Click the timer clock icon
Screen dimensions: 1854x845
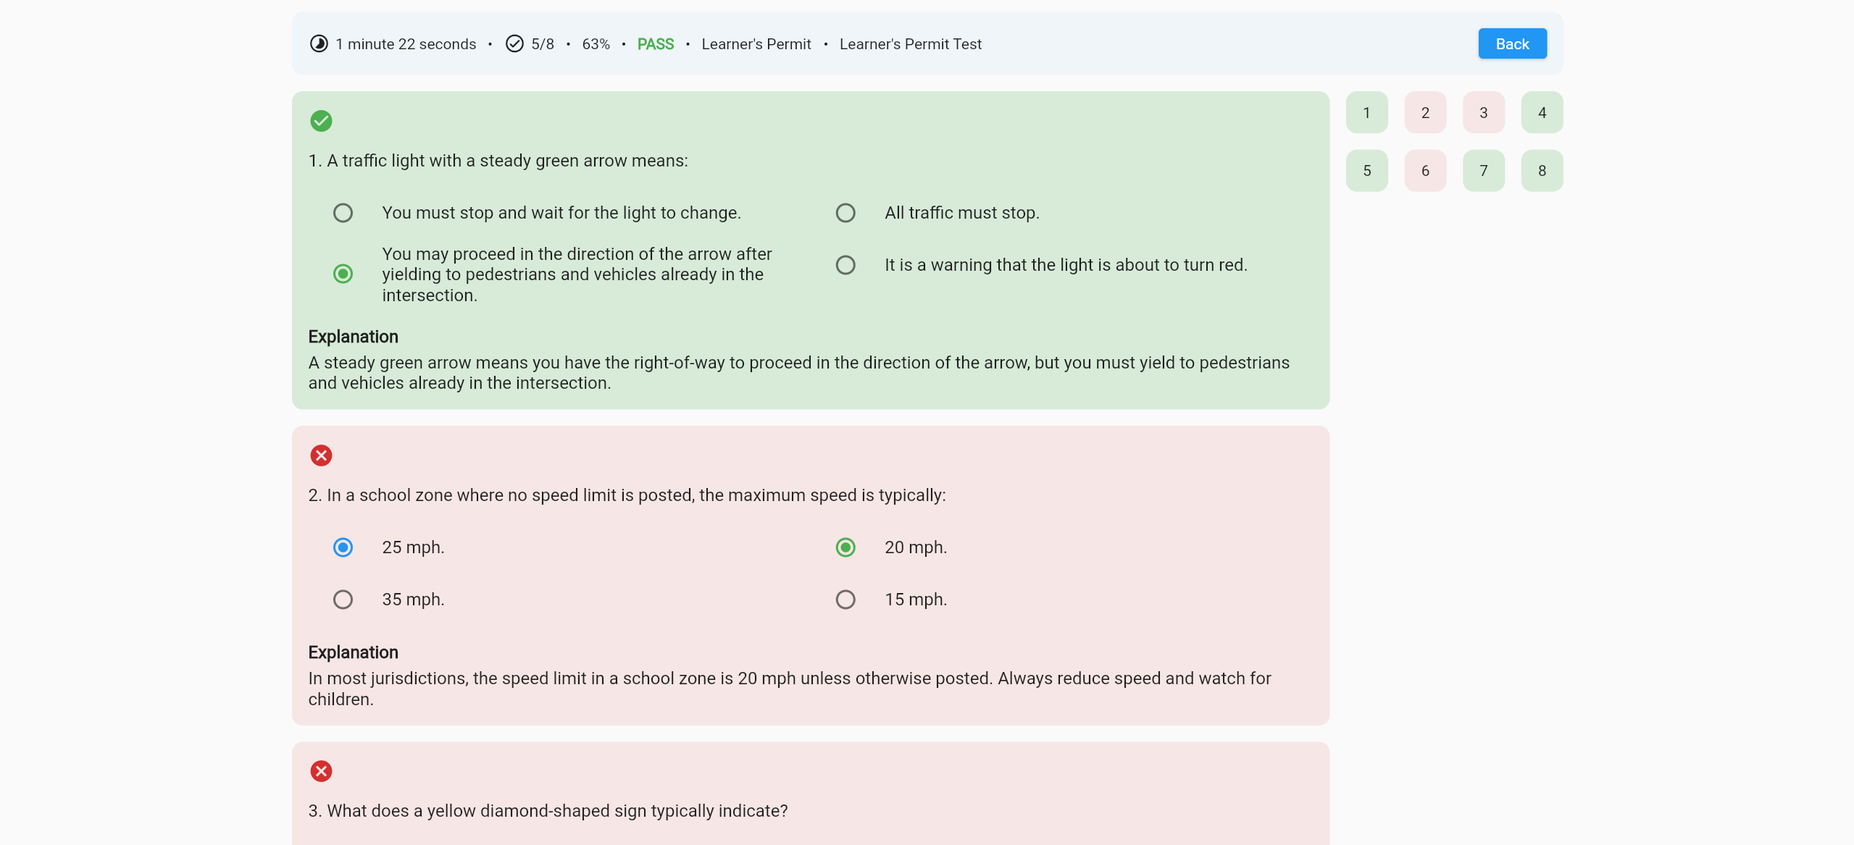(319, 44)
